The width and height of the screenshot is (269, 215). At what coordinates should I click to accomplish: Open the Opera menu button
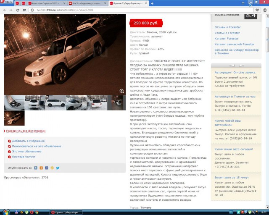[x=7, y=3]
